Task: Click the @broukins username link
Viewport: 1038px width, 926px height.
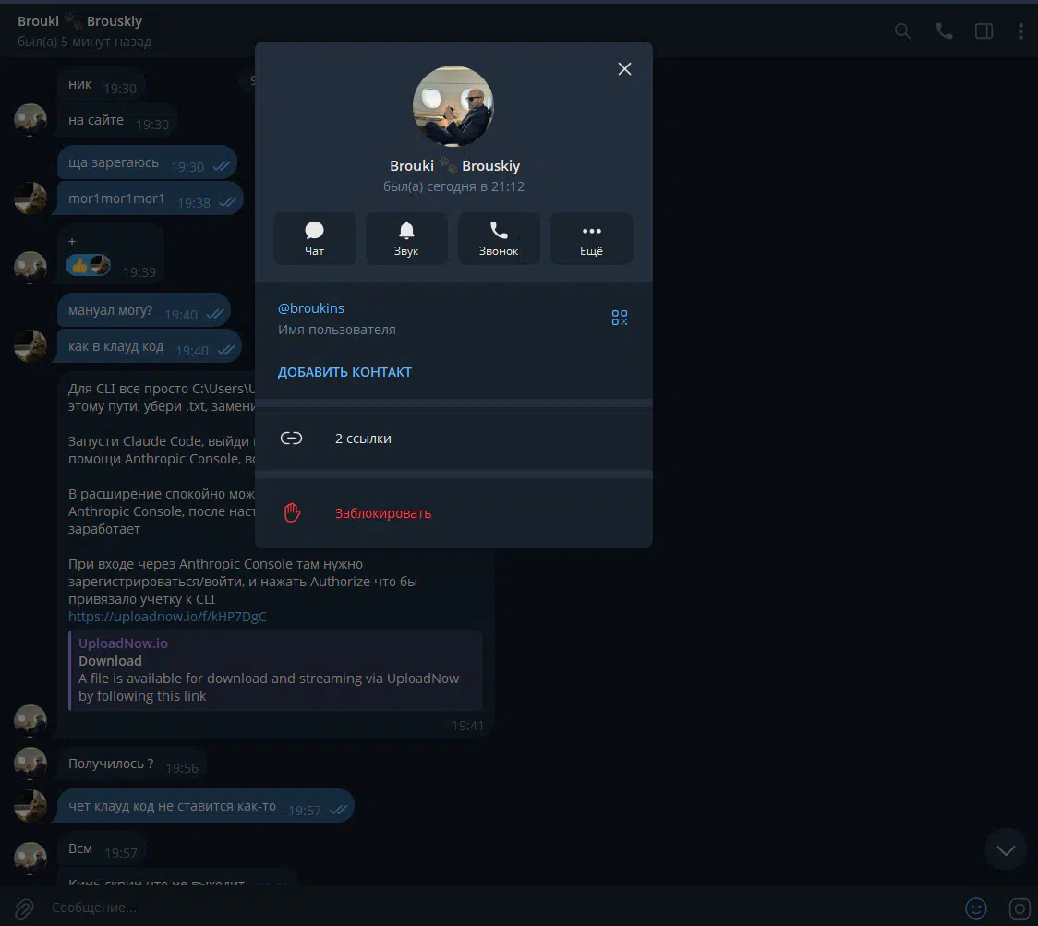Action: [x=311, y=308]
